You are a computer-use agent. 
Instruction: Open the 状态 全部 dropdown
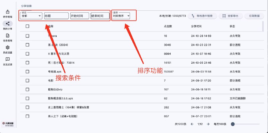31,16
